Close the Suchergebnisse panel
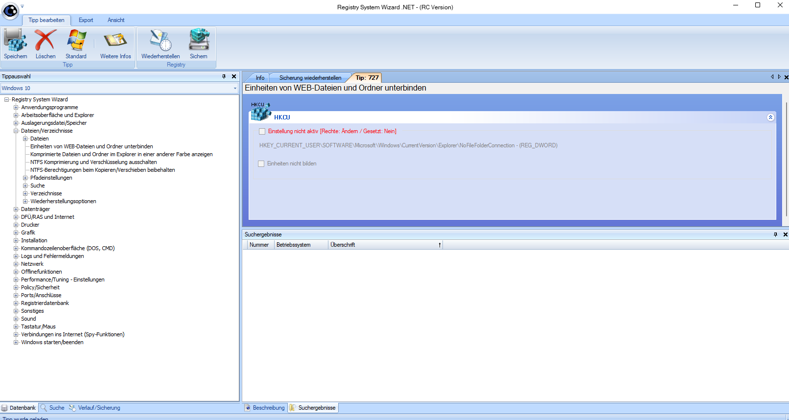The height and width of the screenshot is (420, 789). click(786, 234)
